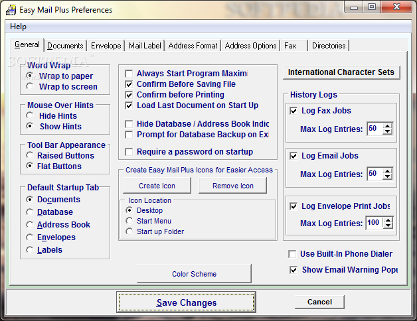This screenshot has height=321, width=417.
Task: Increase Email Max Log Entries with up arrow
Action: click(388, 171)
